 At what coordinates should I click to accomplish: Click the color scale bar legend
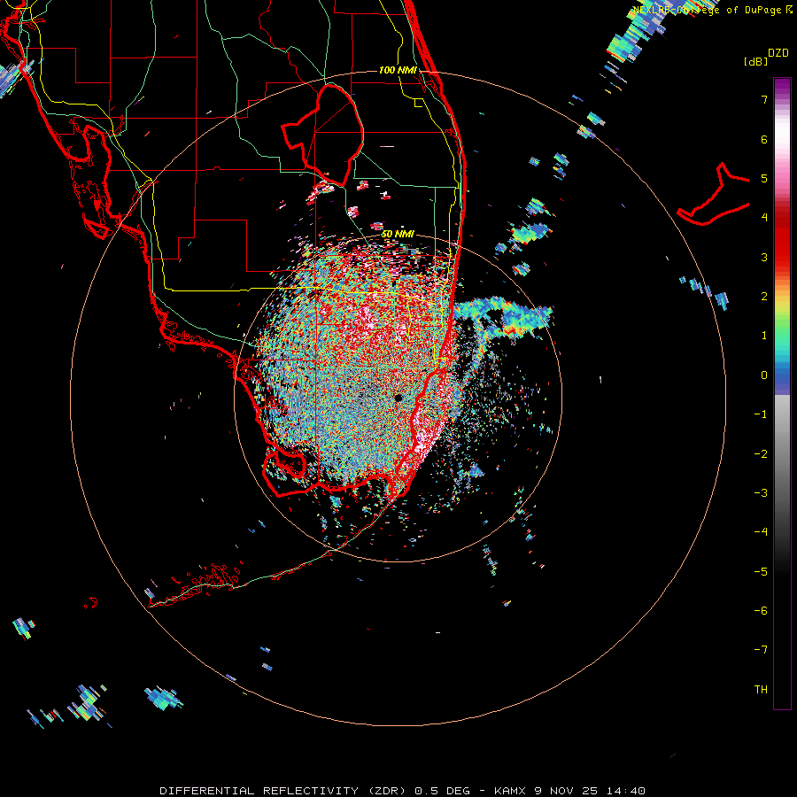pyautogui.click(x=782, y=393)
